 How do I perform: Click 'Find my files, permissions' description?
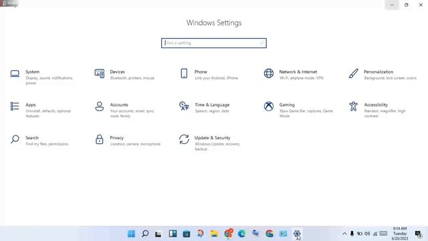pyautogui.click(x=47, y=144)
